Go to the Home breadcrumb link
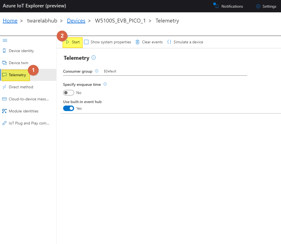Viewport: 281px width, 244px height. pos(10,21)
